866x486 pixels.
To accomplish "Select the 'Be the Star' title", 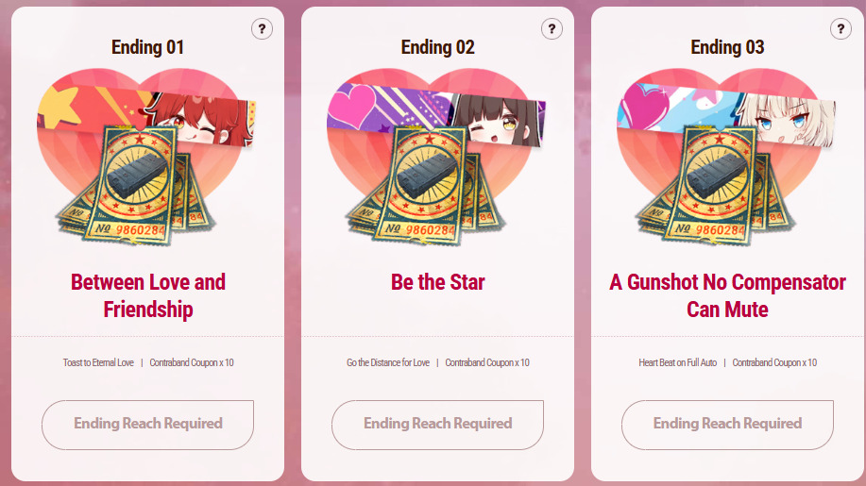I will click(437, 282).
